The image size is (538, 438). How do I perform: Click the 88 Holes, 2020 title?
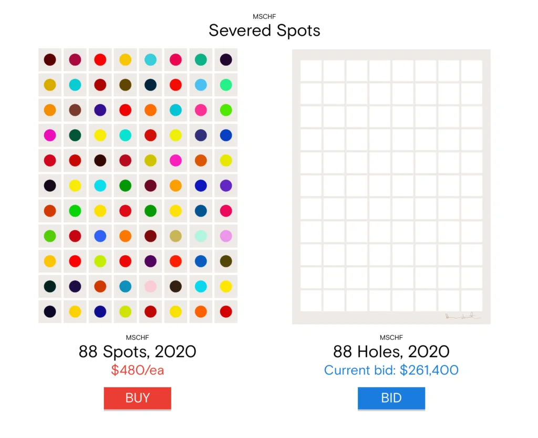coord(391,351)
